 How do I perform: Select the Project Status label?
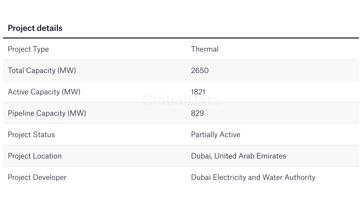(31, 135)
